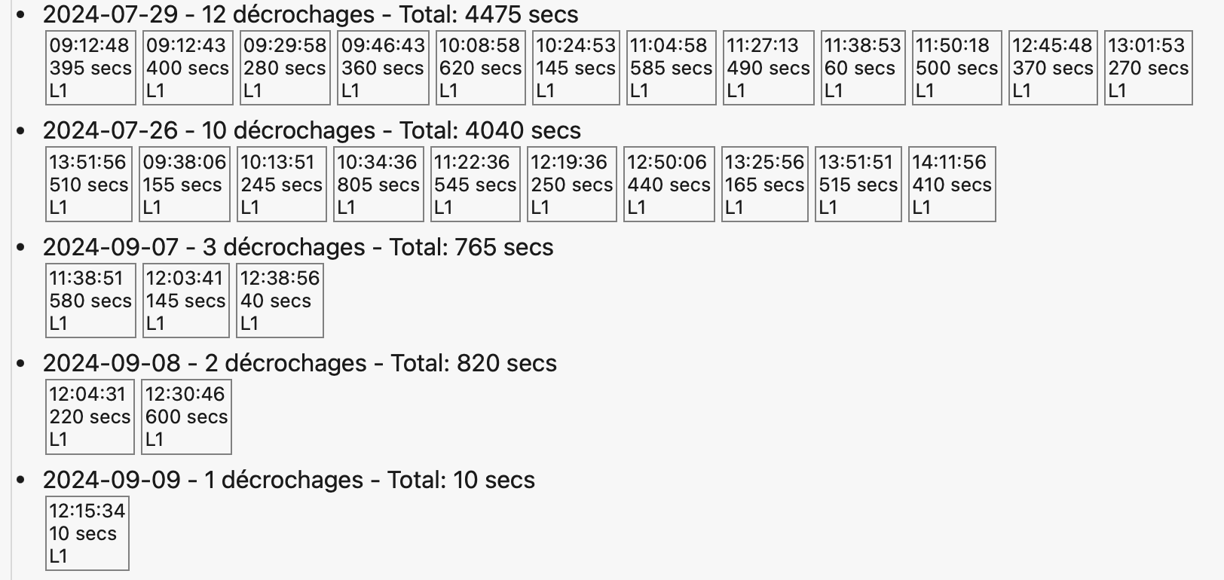Select the 10:08:58 box showing 620 secs
1224x580 pixels.
click(x=480, y=68)
